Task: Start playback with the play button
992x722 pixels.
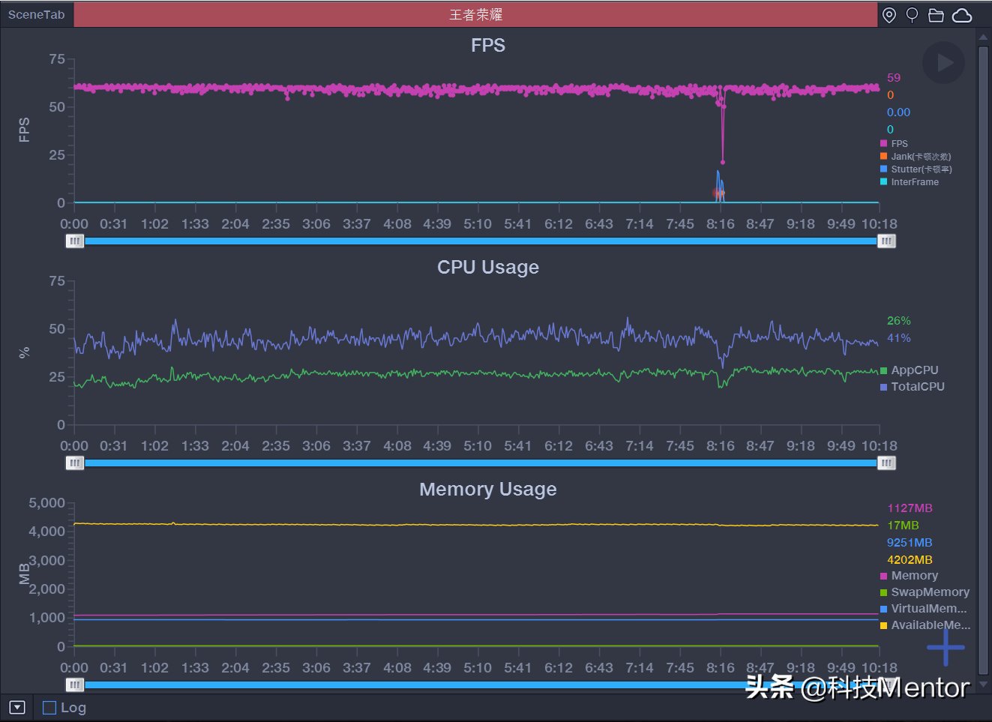Action: coord(943,62)
